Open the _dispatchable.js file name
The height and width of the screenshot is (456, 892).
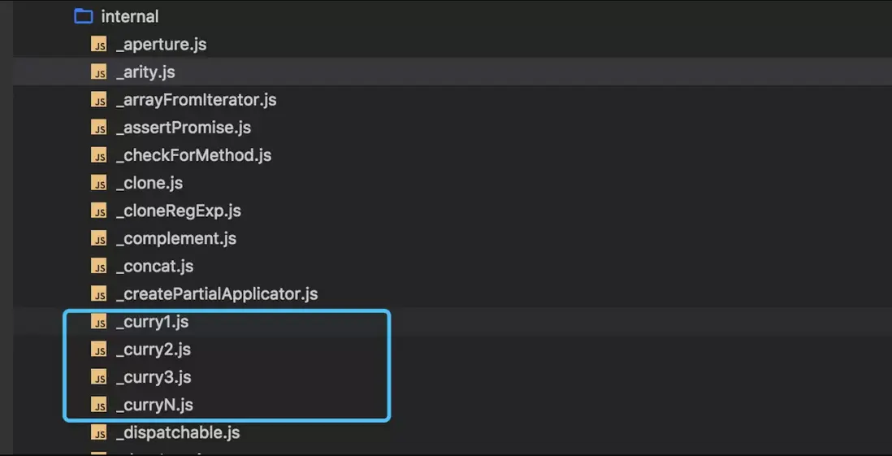(x=177, y=432)
